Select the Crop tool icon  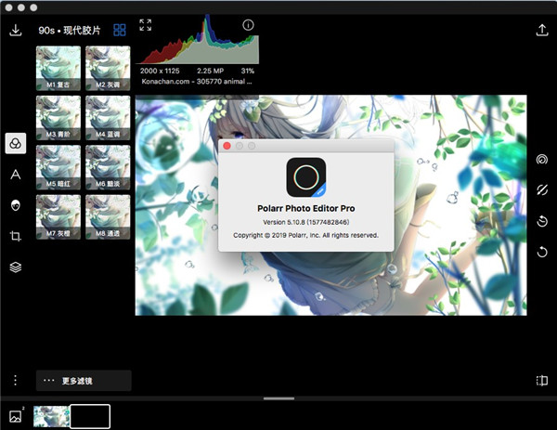click(15, 236)
